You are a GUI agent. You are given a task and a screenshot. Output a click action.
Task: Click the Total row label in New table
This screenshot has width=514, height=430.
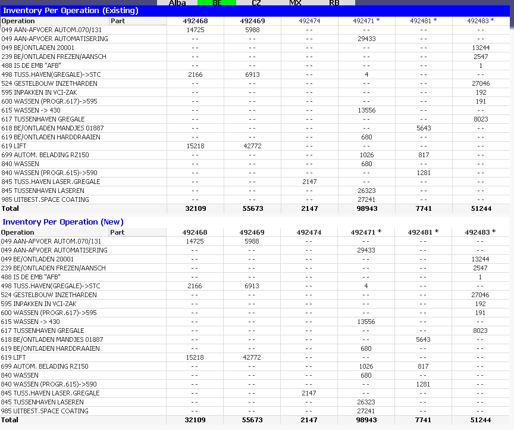point(10,420)
